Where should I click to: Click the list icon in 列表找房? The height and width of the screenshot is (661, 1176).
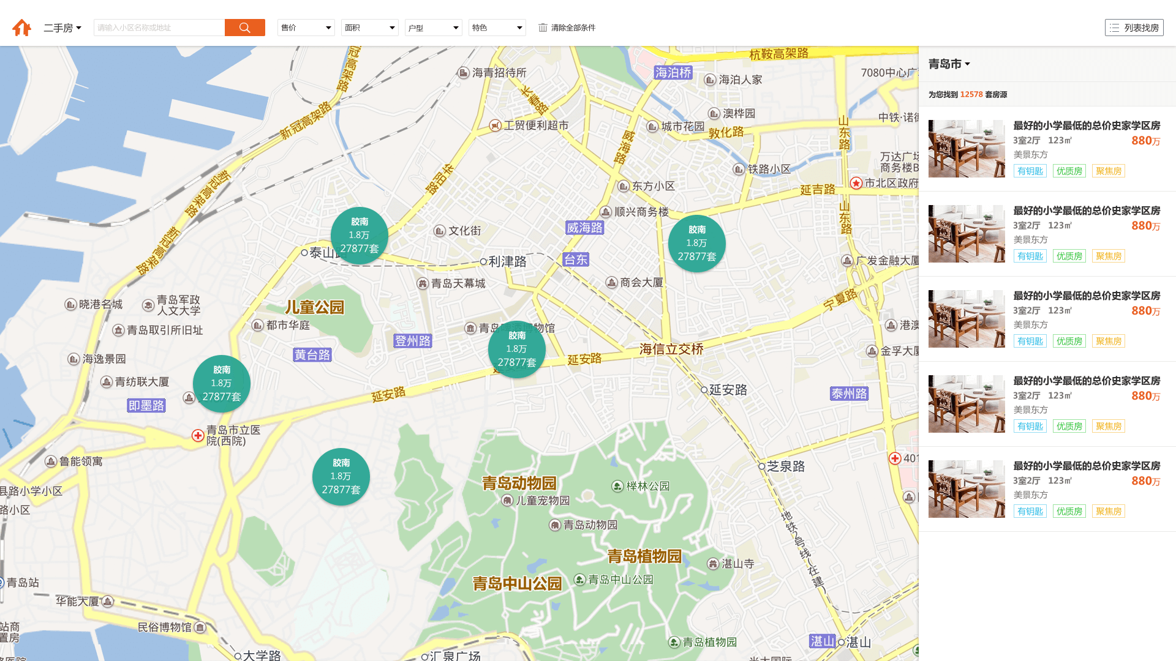tap(1114, 28)
